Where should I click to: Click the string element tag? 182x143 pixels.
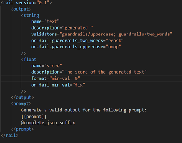(x=30, y=15)
